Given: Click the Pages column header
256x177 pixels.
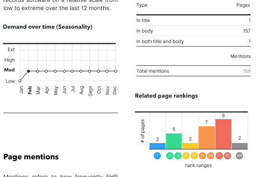Looking at the screenshot, I should (243, 5).
